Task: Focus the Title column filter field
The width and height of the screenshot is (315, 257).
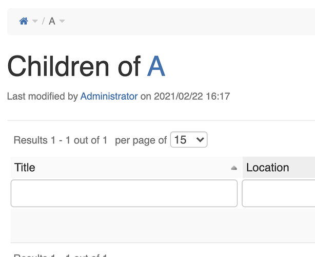Action: [x=124, y=193]
